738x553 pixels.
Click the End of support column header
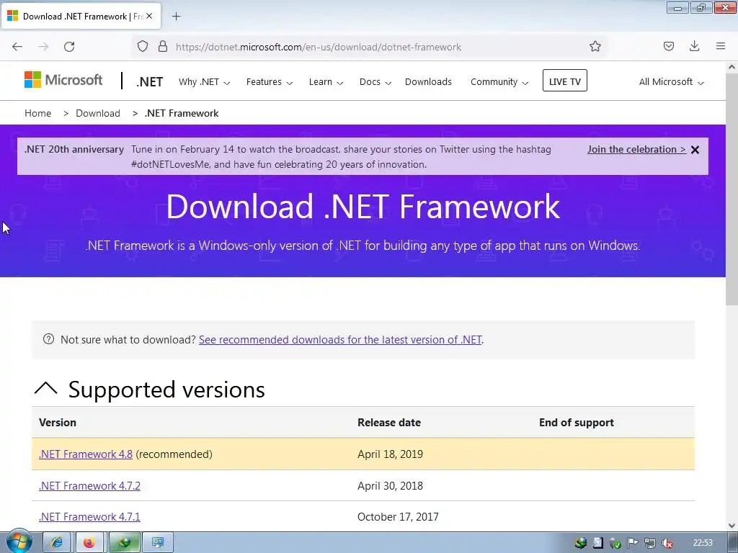[x=576, y=422]
